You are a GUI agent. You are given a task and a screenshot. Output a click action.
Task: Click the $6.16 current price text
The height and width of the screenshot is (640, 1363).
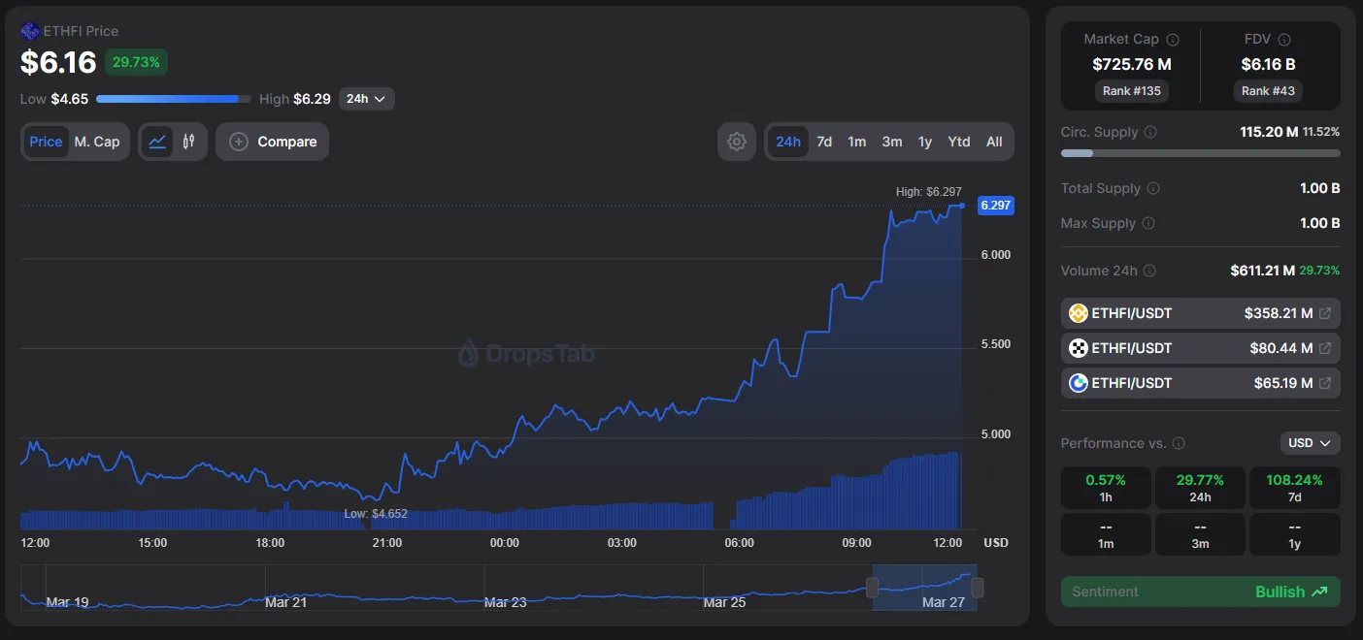[x=58, y=63]
